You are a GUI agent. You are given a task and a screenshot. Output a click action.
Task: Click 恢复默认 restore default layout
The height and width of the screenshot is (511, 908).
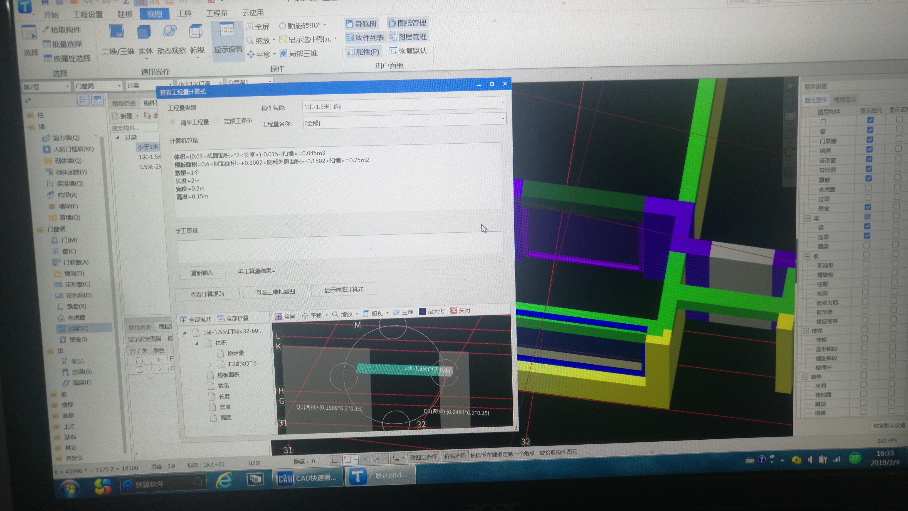[408, 51]
